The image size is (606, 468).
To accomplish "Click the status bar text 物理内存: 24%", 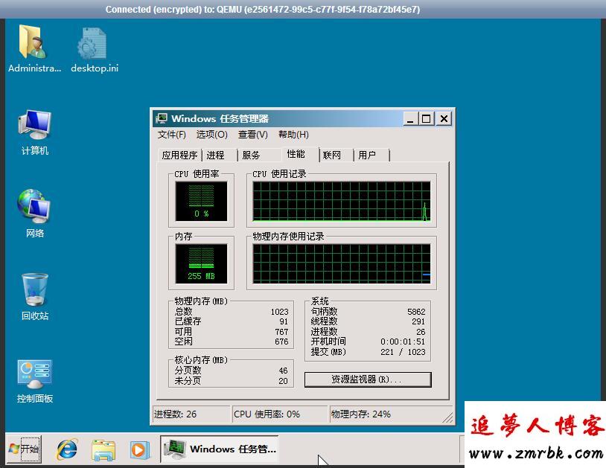I will tap(360, 414).
